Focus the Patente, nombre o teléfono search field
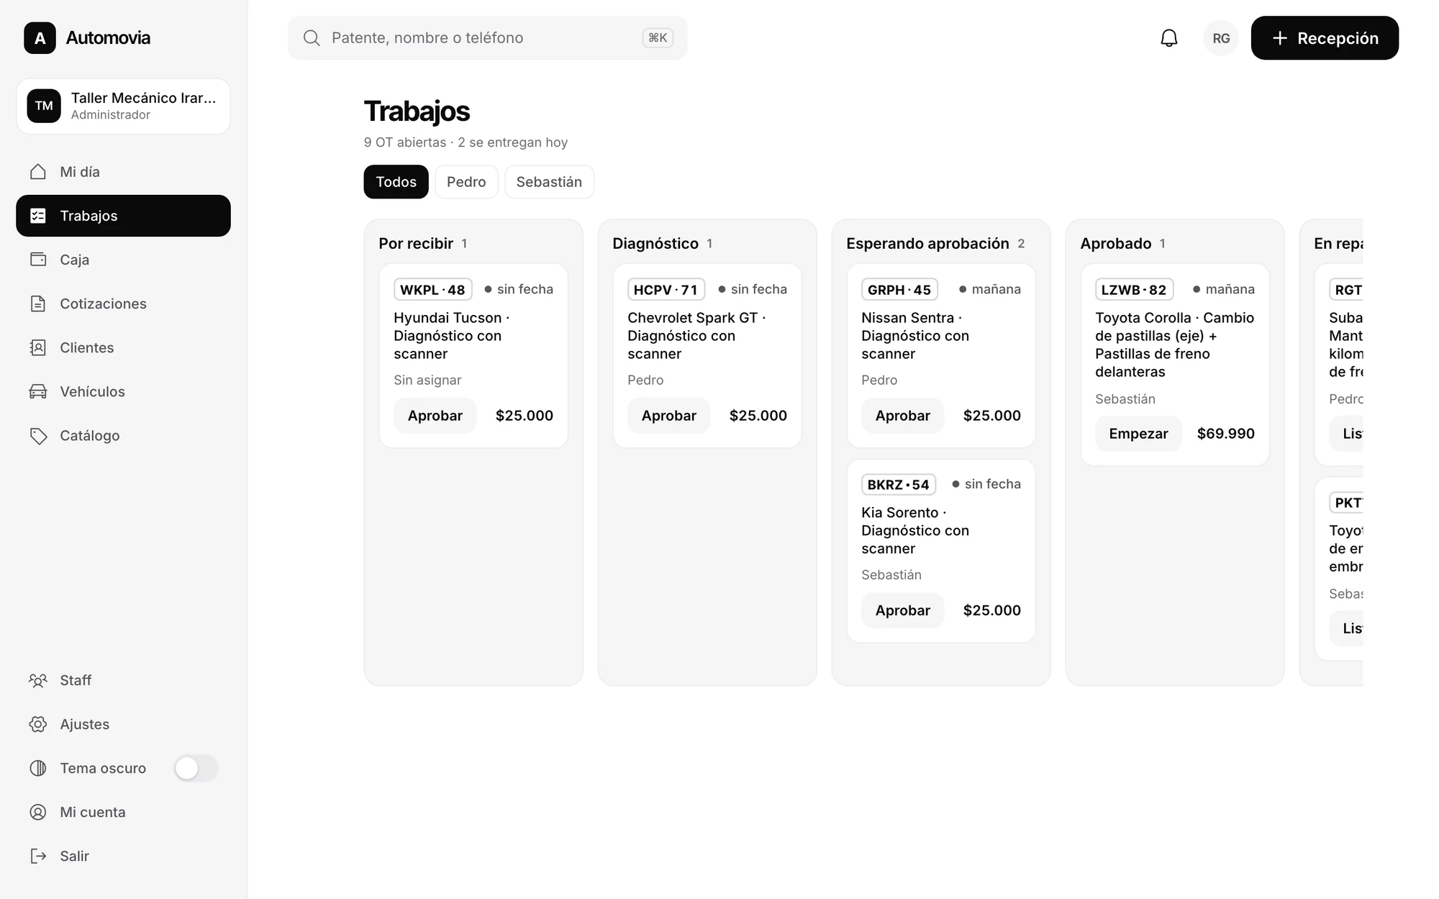 click(487, 38)
